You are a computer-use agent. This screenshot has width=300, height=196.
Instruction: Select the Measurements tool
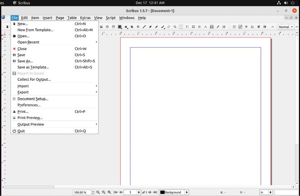(x=205, y=27)
